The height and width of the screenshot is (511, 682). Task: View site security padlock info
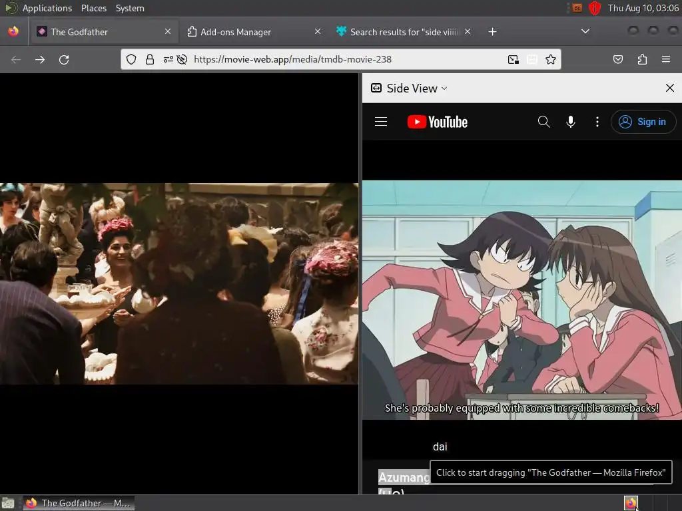pyautogui.click(x=150, y=59)
